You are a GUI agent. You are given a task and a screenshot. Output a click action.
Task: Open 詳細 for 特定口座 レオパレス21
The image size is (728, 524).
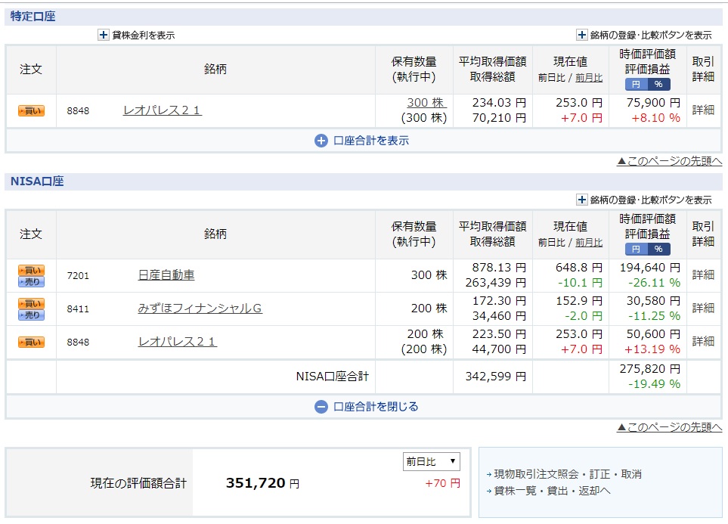703,110
